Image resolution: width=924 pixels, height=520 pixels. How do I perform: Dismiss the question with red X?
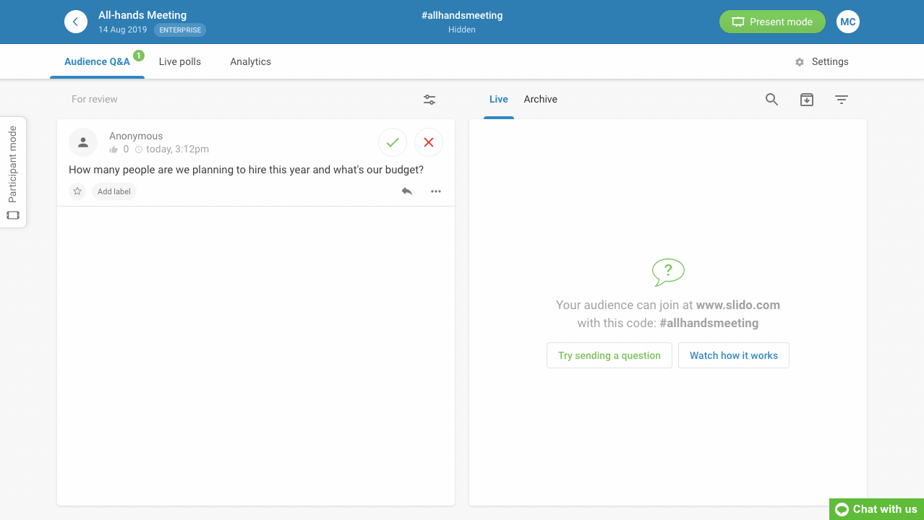click(429, 143)
